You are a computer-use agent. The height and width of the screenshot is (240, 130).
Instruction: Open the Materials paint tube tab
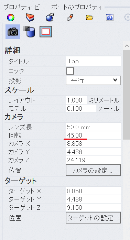pyautogui.click(x=71, y=18)
